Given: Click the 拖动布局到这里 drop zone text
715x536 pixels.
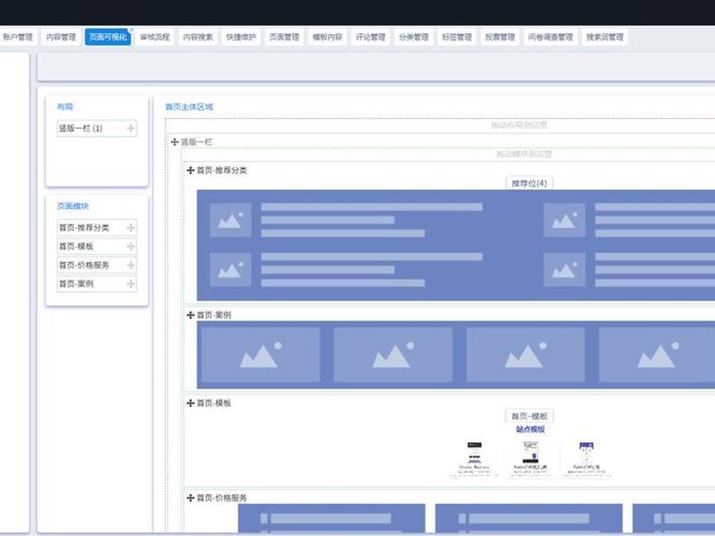Looking at the screenshot, I should [x=518, y=125].
